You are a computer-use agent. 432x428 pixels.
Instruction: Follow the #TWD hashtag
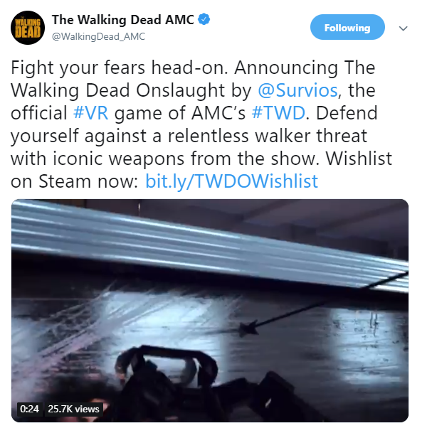[278, 113]
